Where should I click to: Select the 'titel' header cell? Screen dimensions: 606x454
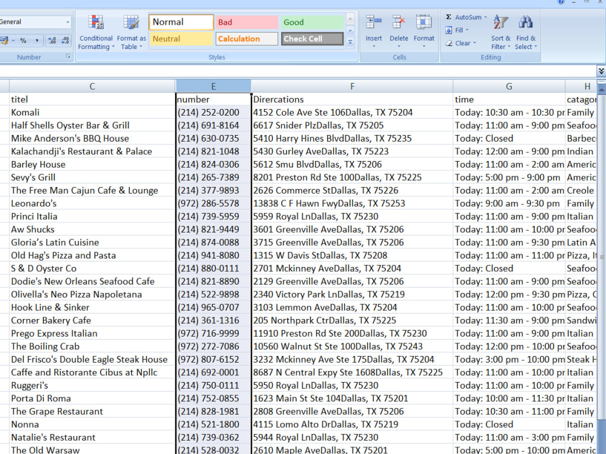(92, 99)
